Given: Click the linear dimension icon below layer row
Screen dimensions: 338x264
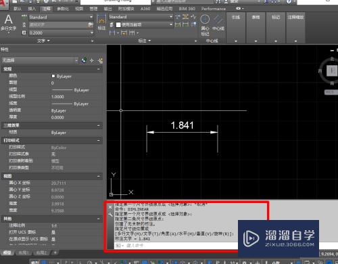Looking at the screenshot, I should [112, 33].
